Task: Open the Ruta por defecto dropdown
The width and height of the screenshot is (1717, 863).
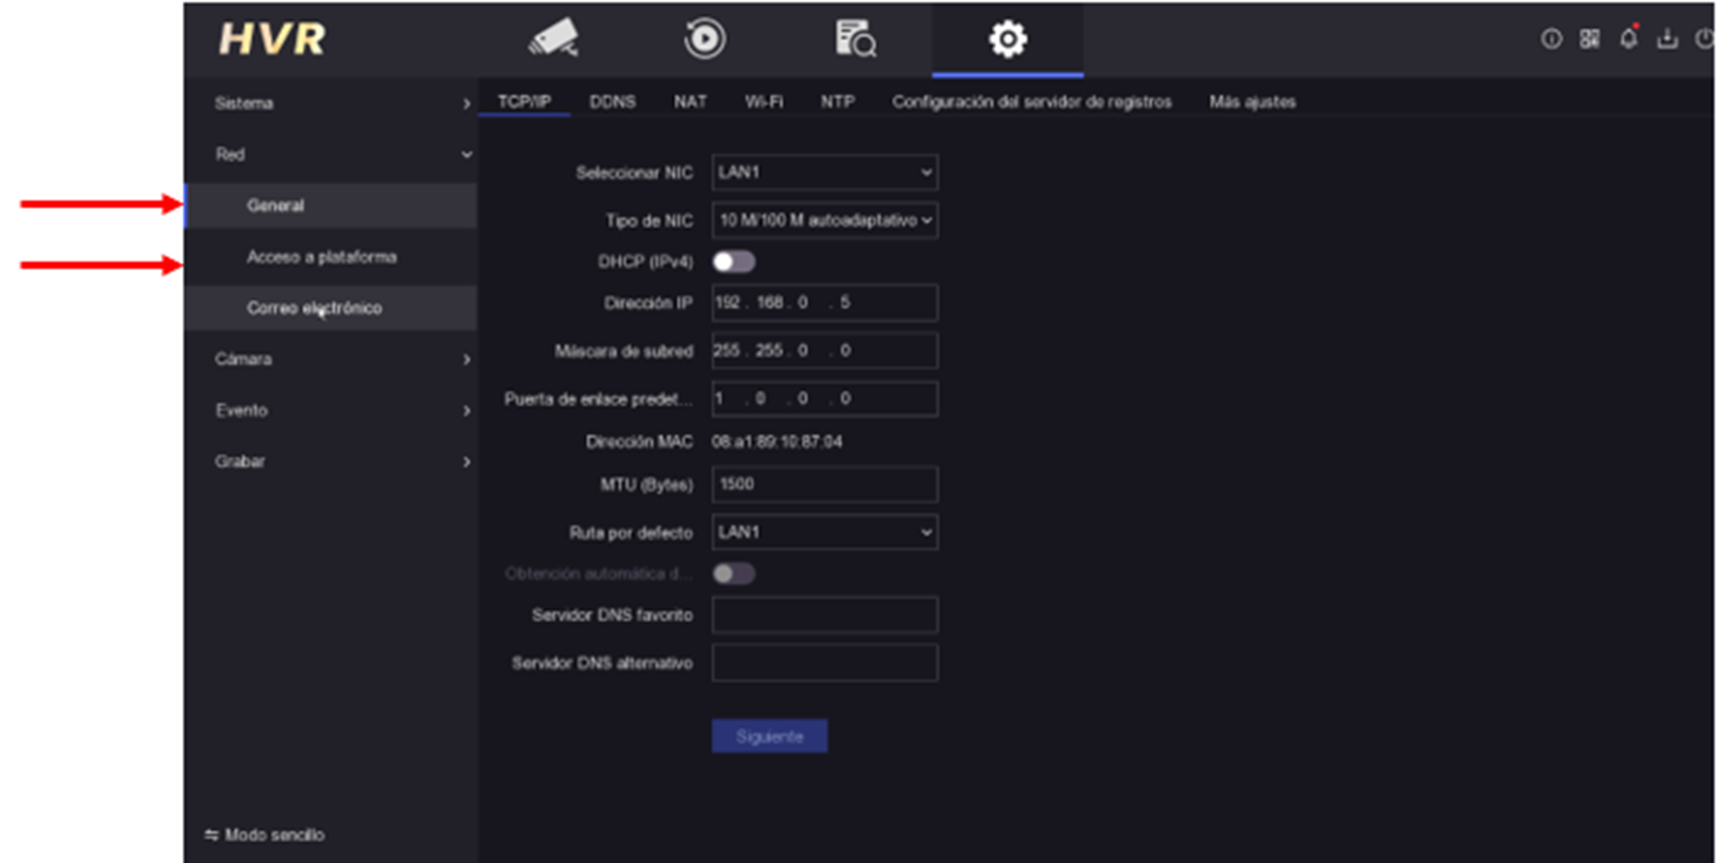Action: tap(825, 532)
